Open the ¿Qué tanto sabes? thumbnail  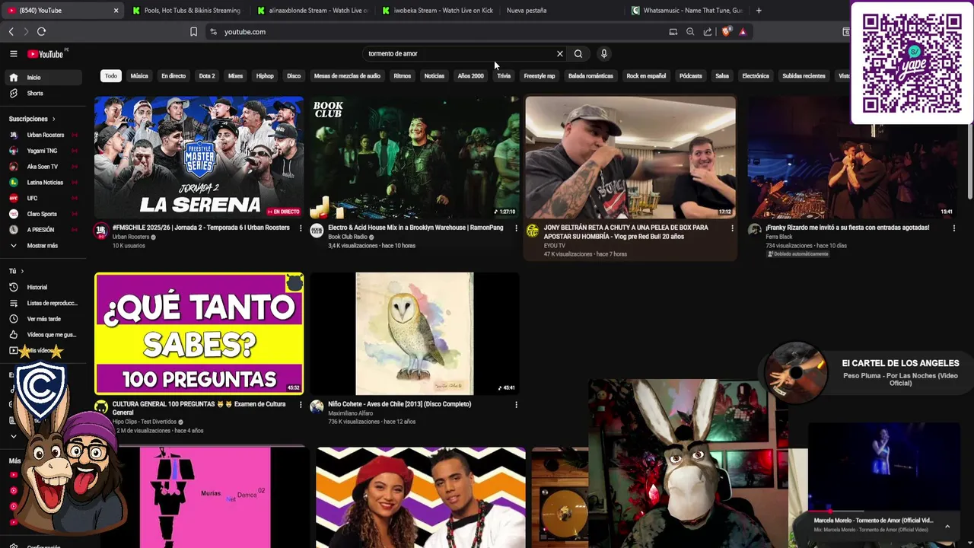199,333
